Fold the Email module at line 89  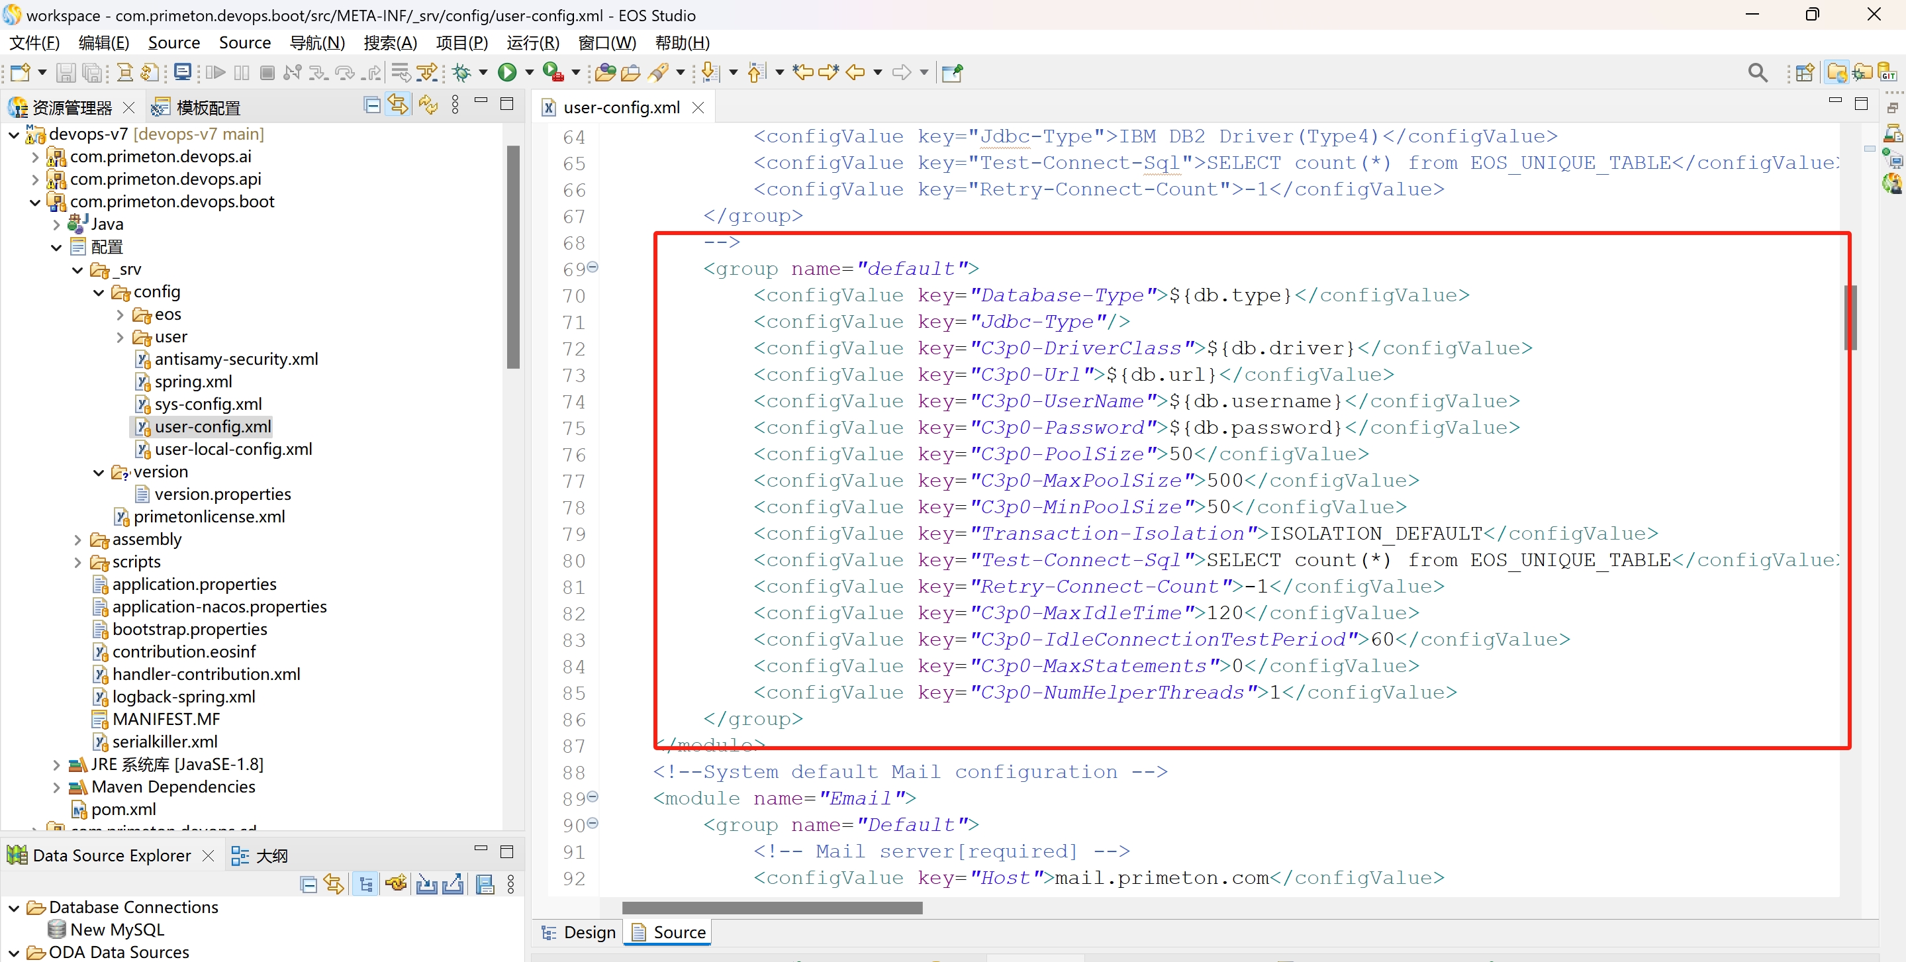593,797
